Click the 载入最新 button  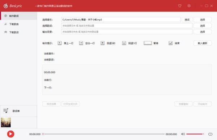(x=203, y=43)
